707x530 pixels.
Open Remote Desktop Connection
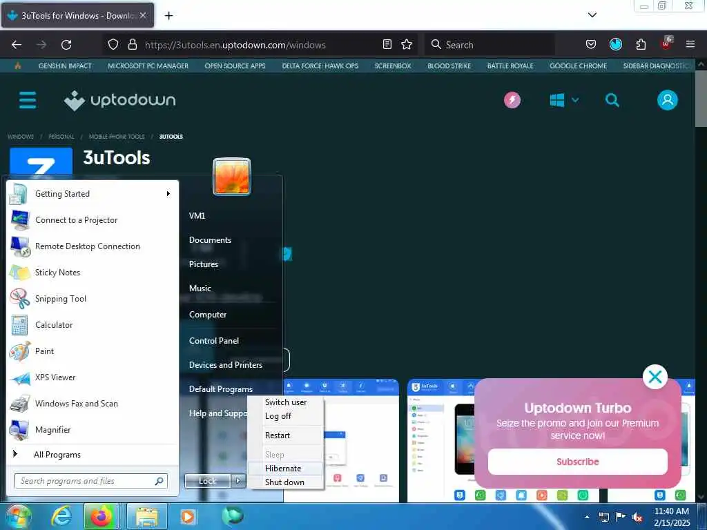click(93, 246)
